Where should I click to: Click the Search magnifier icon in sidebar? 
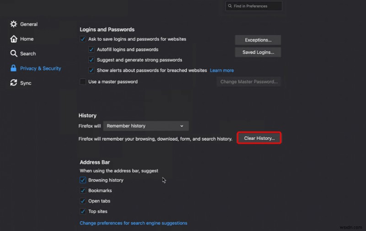coord(14,54)
